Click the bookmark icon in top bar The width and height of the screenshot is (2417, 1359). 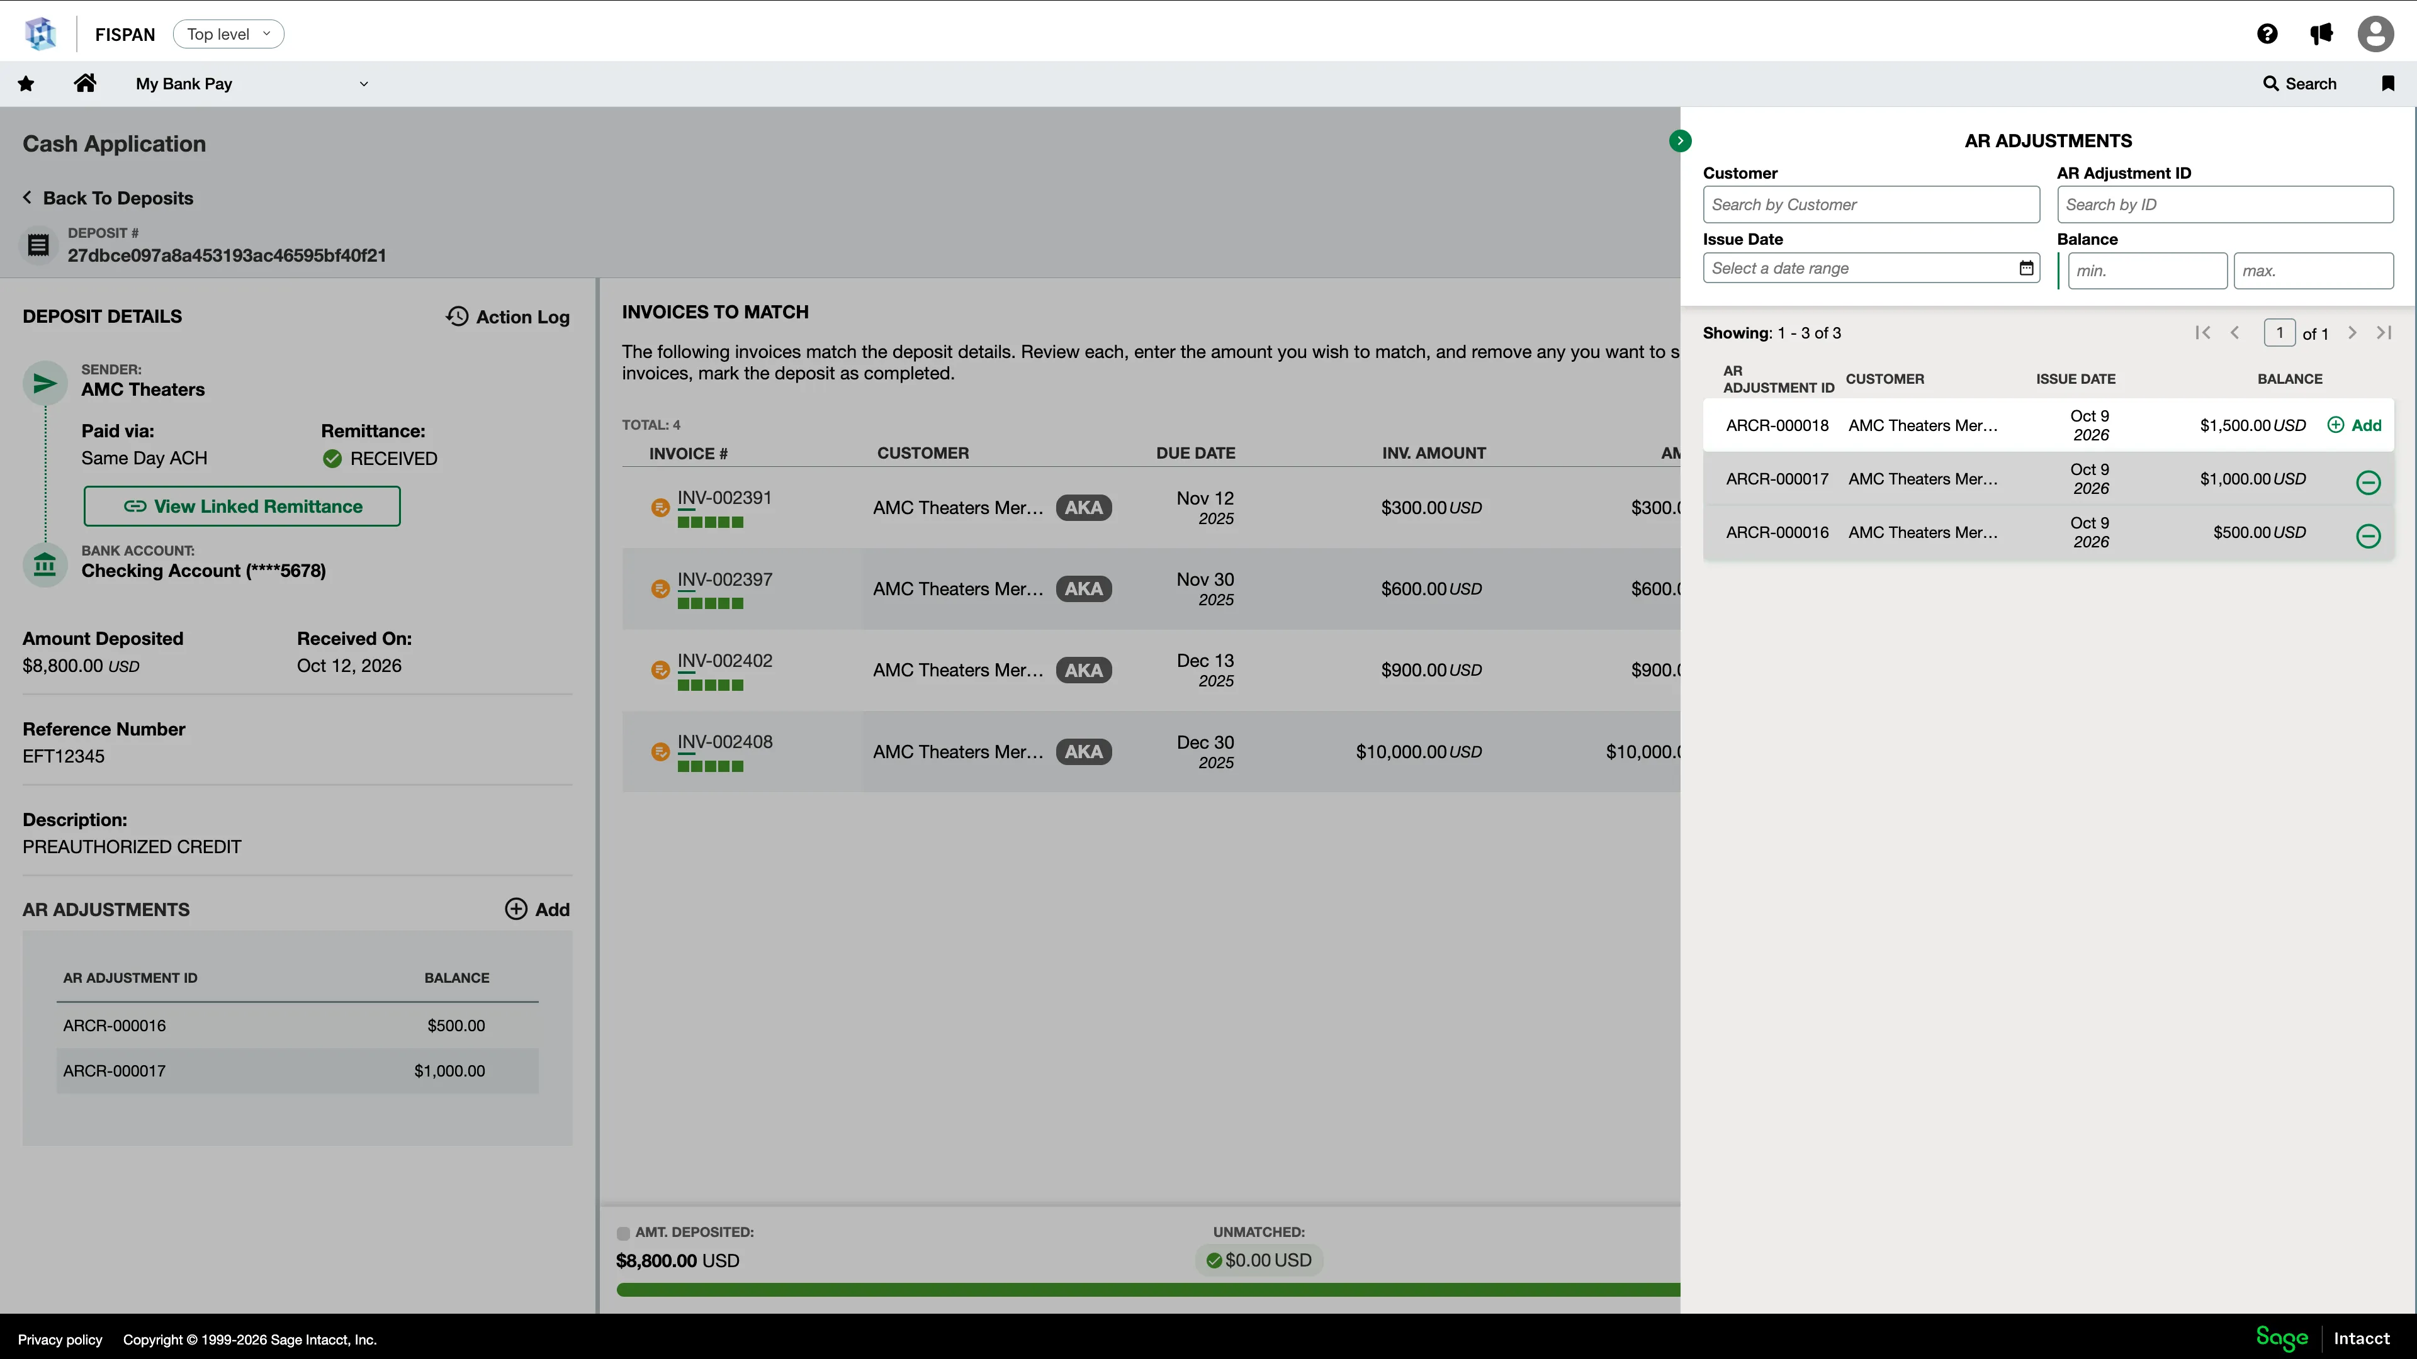coord(2388,84)
